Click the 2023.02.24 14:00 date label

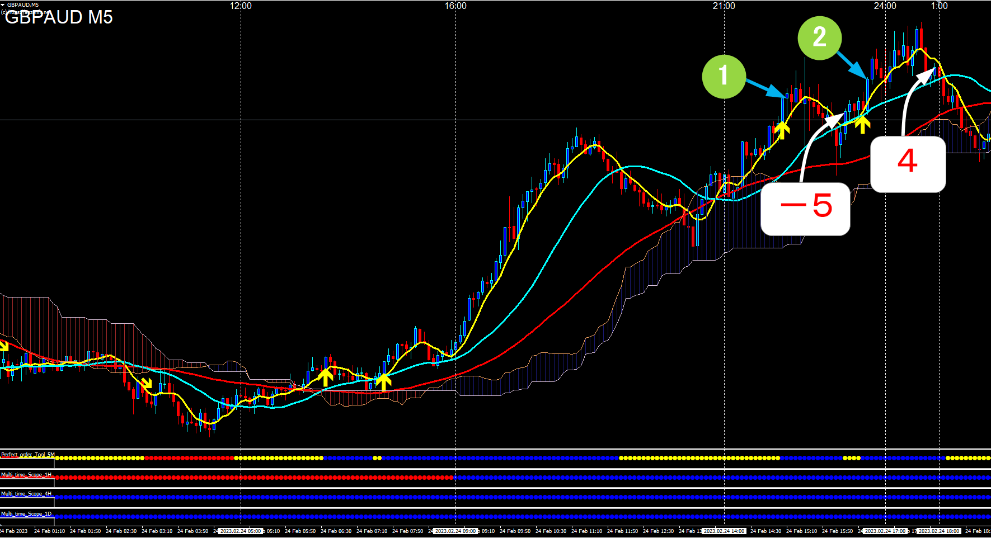click(x=724, y=531)
